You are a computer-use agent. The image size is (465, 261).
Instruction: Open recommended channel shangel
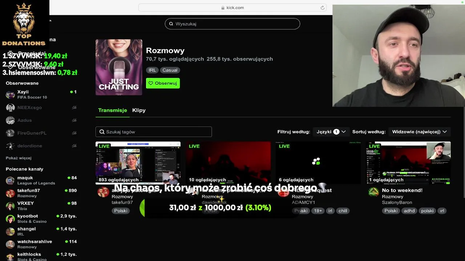41,231
